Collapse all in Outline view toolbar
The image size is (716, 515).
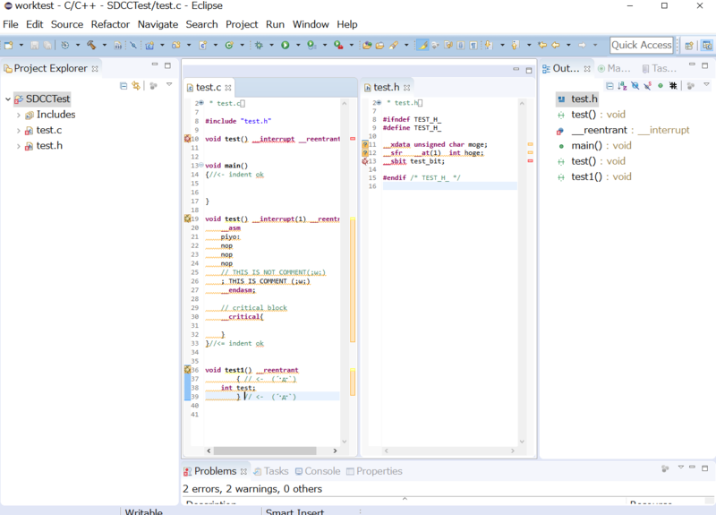tap(609, 85)
